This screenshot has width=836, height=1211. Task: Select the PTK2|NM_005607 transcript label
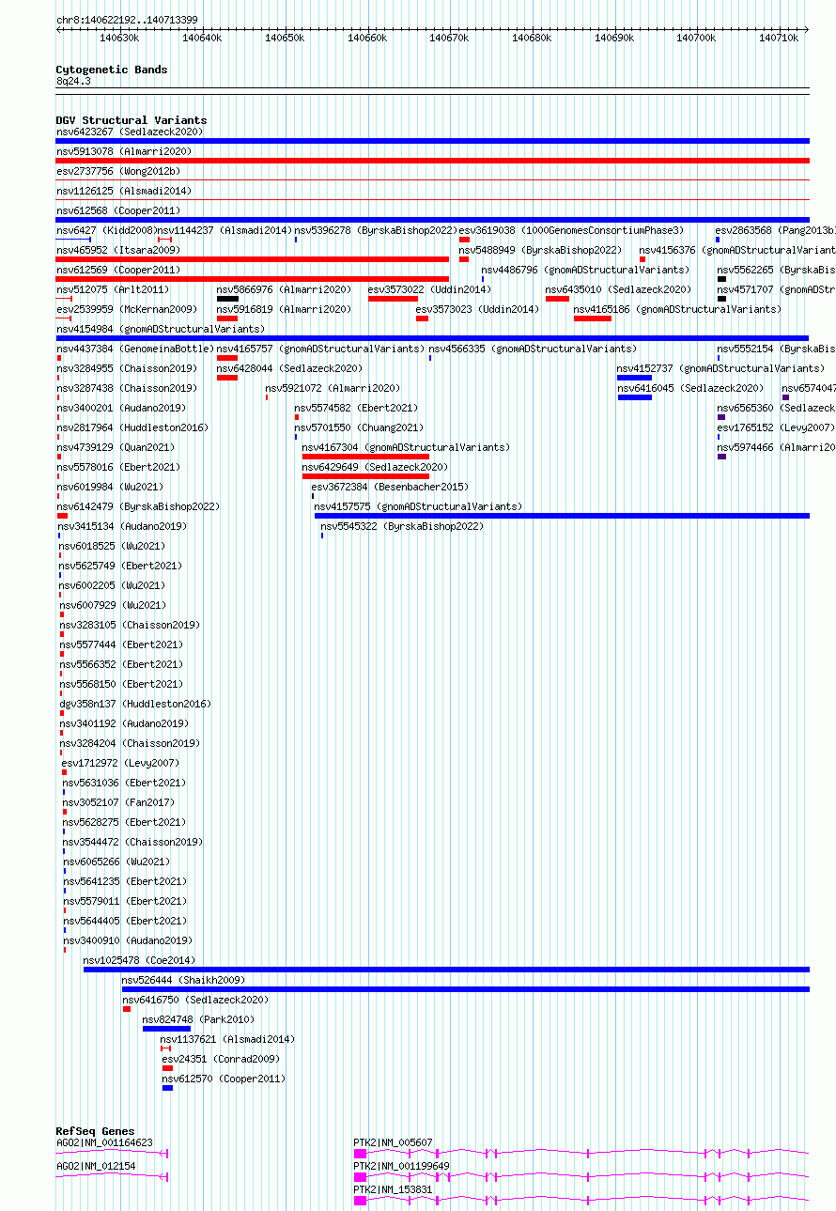click(394, 1142)
